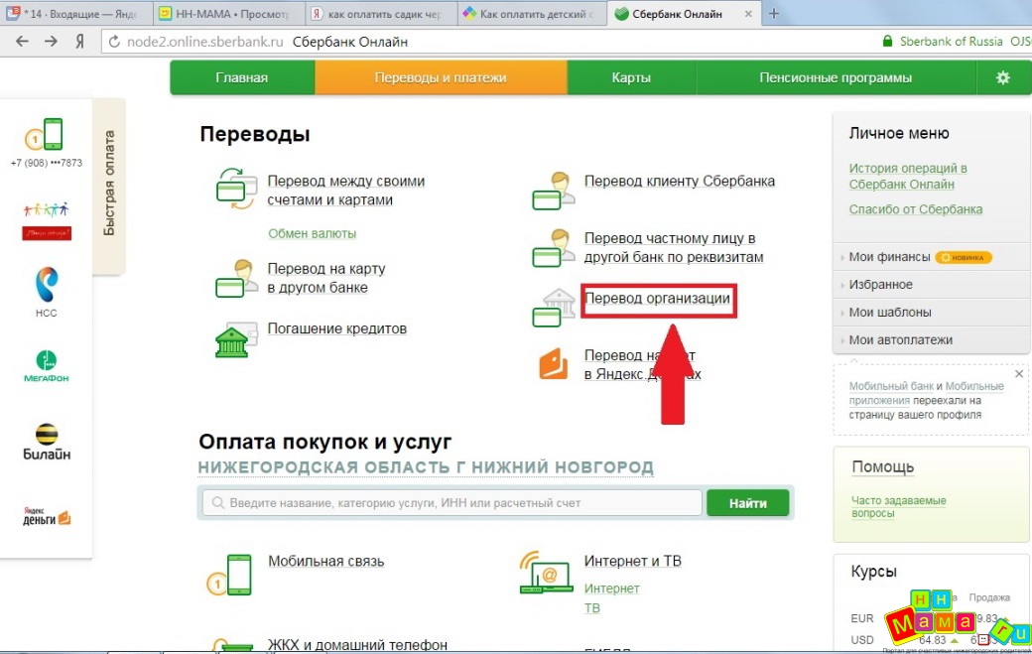Open Перевод частному лицу в другой банк
This screenshot has height=654, width=1032.
(674, 247)
